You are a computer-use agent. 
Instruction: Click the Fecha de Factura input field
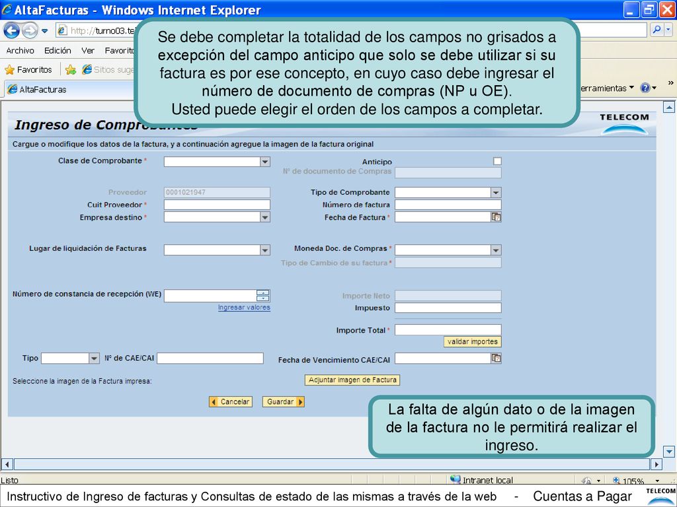442,217
